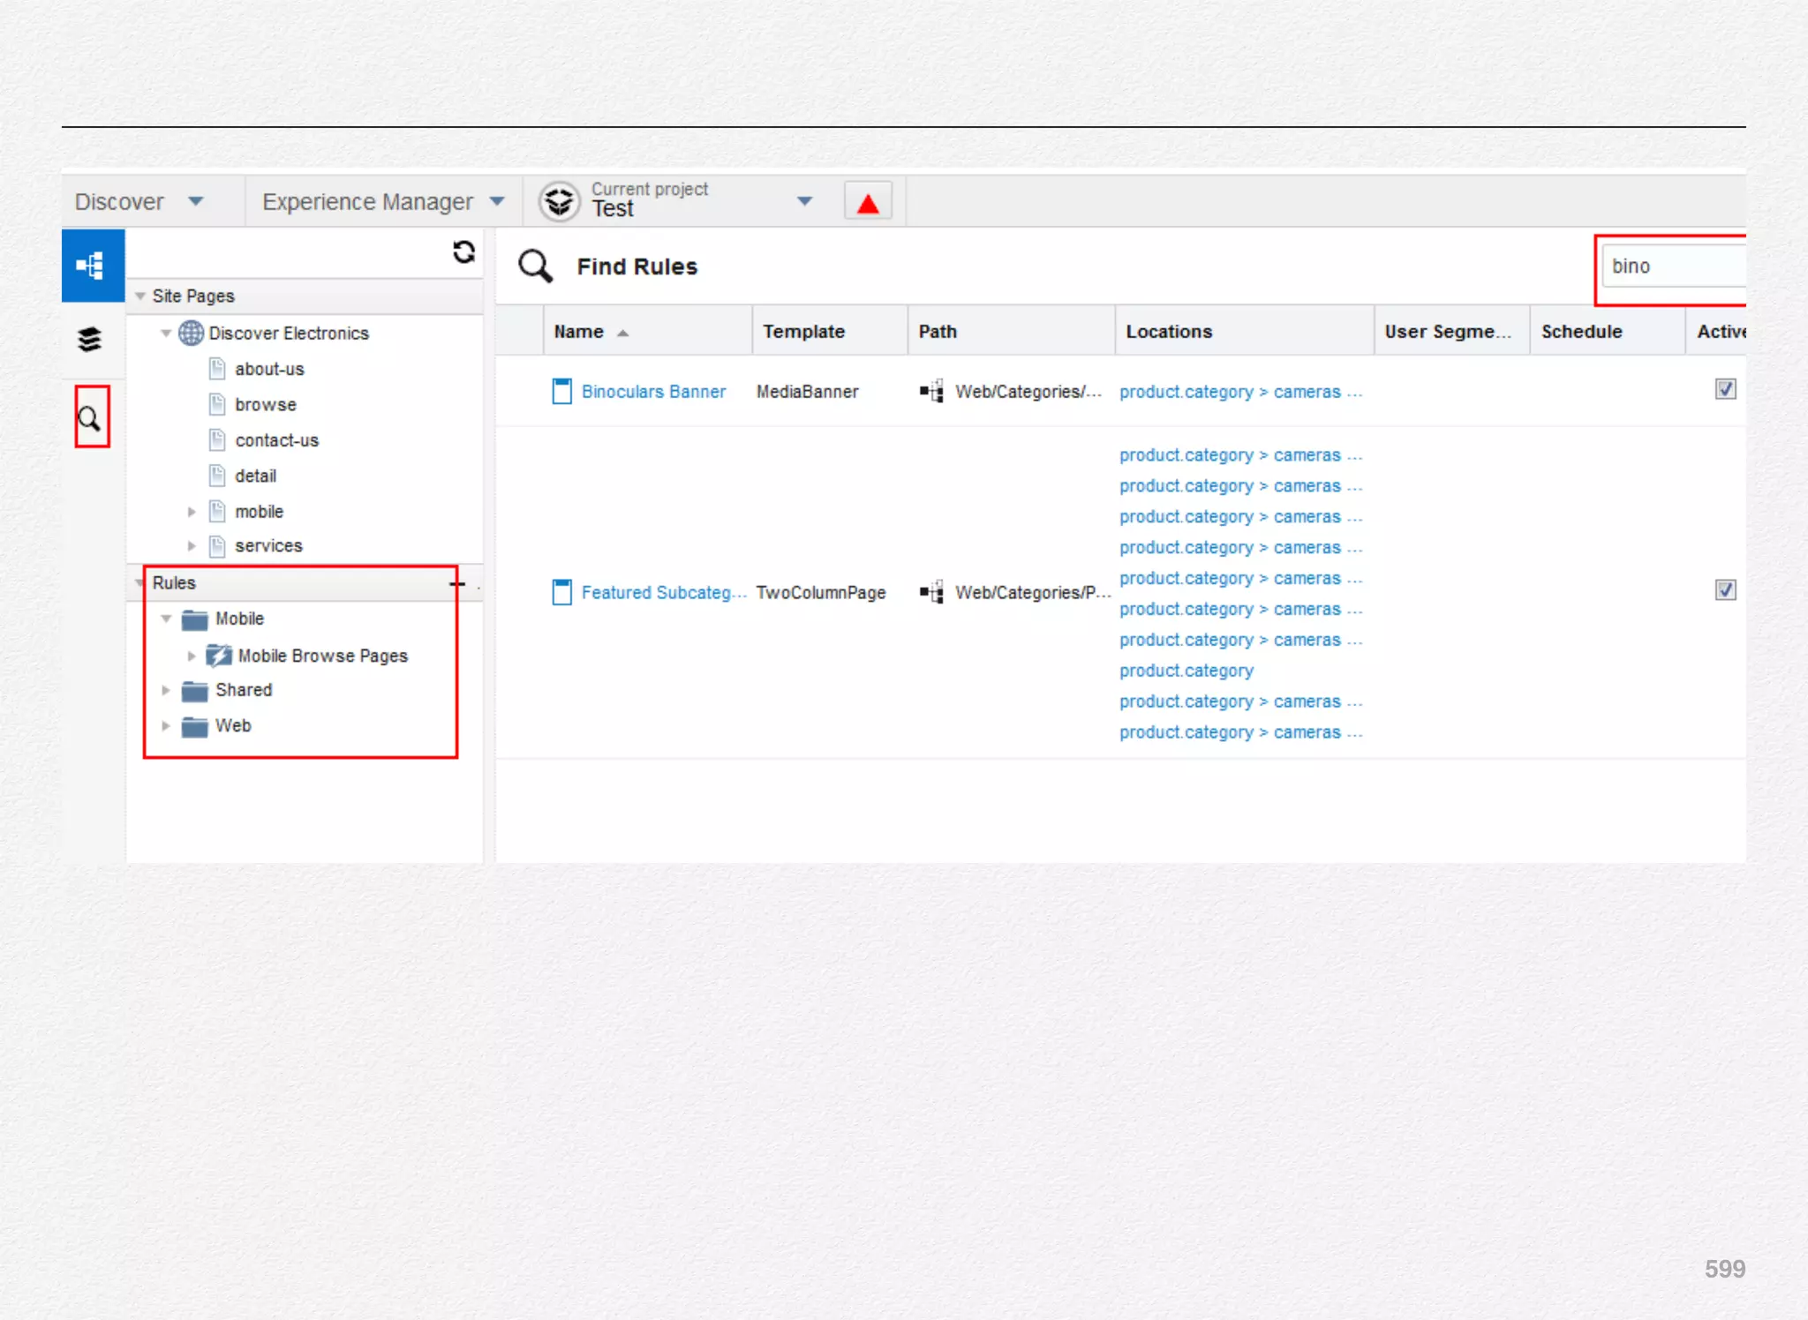
Task: Click the refresh icon above Site Pages
Action: point(463,252)
